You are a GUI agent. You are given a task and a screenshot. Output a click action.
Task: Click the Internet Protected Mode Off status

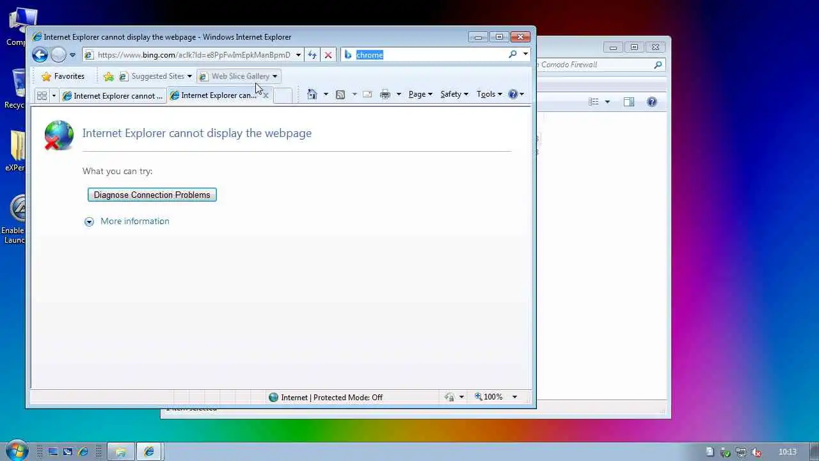(x=326, y=398)
